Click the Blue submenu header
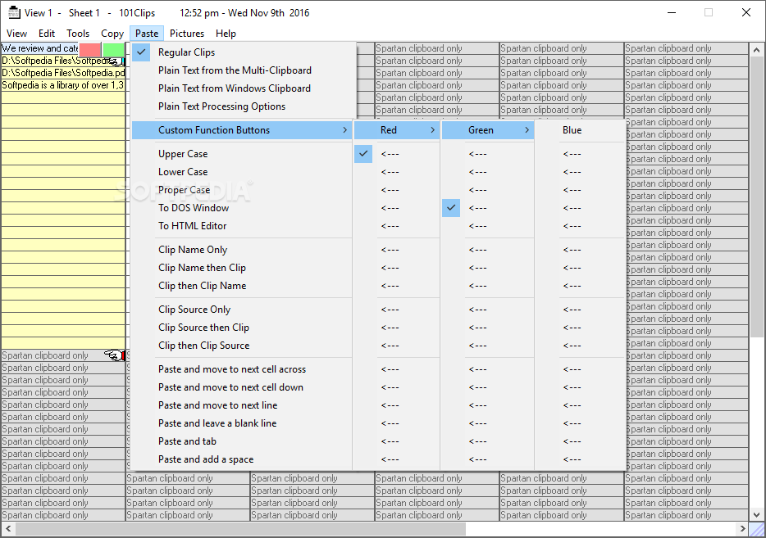The height and width of the screenshot is (538, 766). (581, 130)
